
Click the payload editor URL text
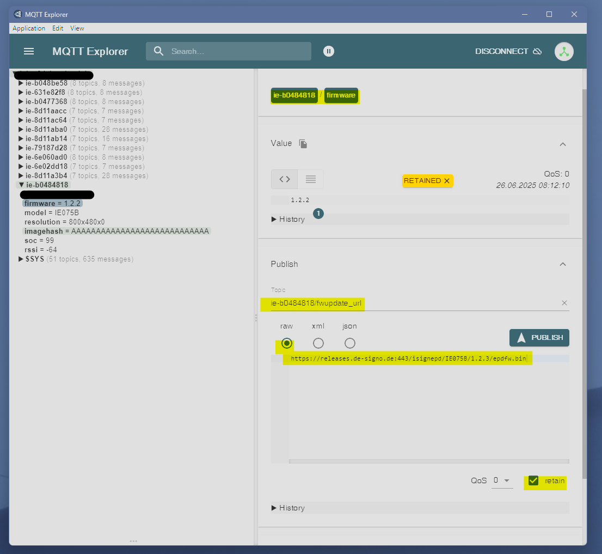point(408,358)
